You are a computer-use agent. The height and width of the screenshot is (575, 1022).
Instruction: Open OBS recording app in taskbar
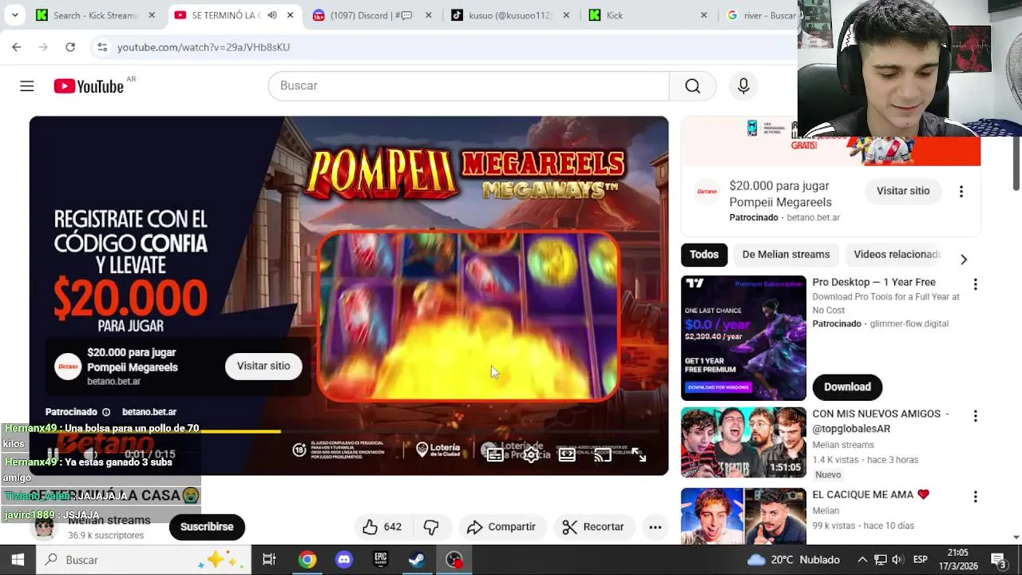click(x=454, y=560)
